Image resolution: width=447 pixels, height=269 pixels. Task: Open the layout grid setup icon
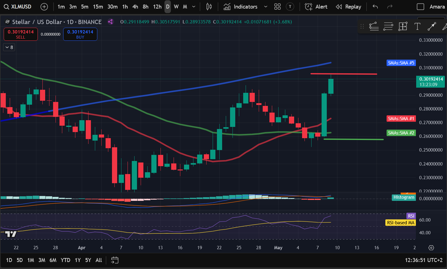277,7
